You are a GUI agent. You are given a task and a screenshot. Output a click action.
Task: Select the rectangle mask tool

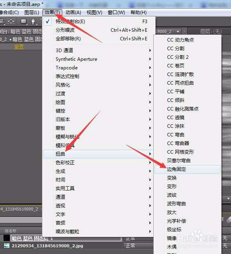coord(24,22)
